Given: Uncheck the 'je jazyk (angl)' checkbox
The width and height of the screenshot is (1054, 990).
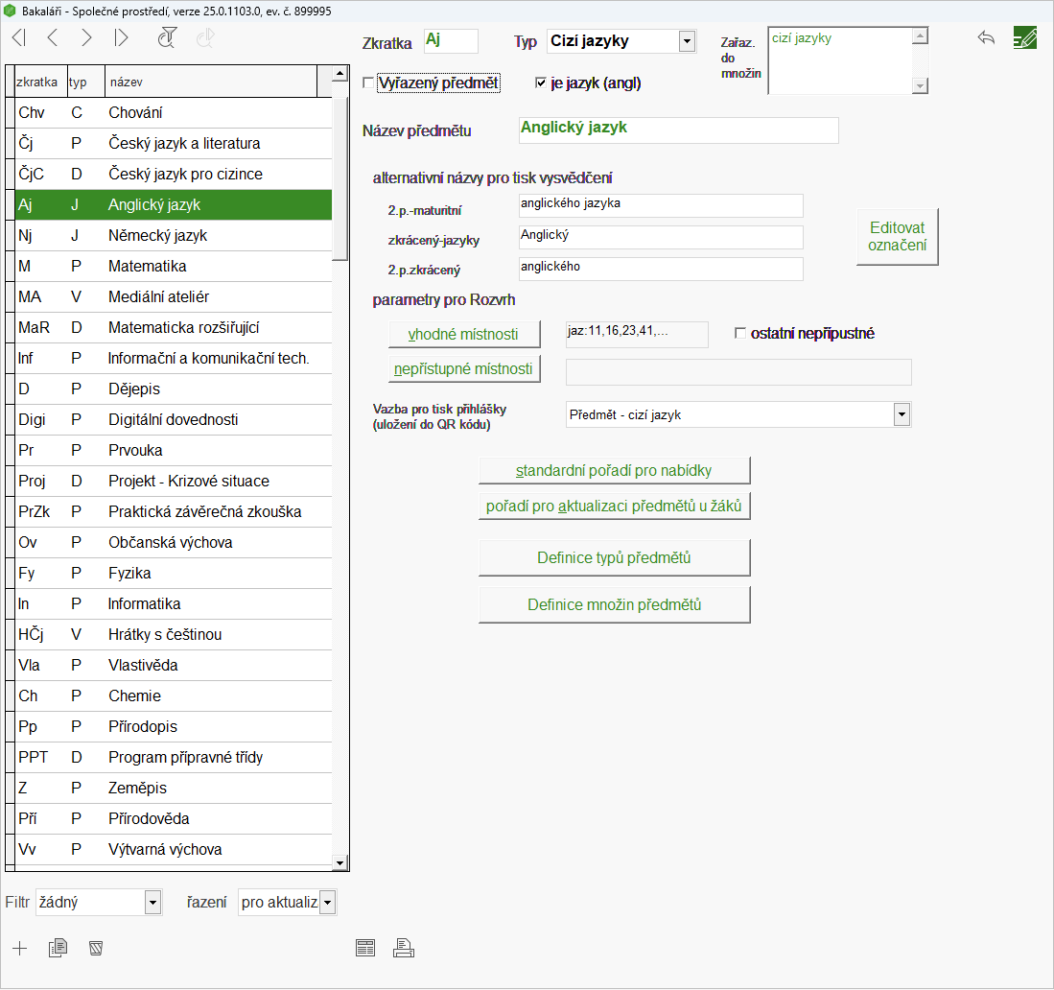Looking at the screenshot, I should coord(541,83).
